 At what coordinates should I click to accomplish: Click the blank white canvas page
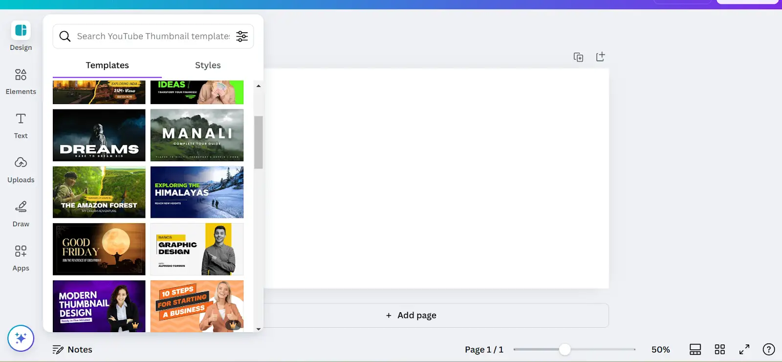point(436,178)
